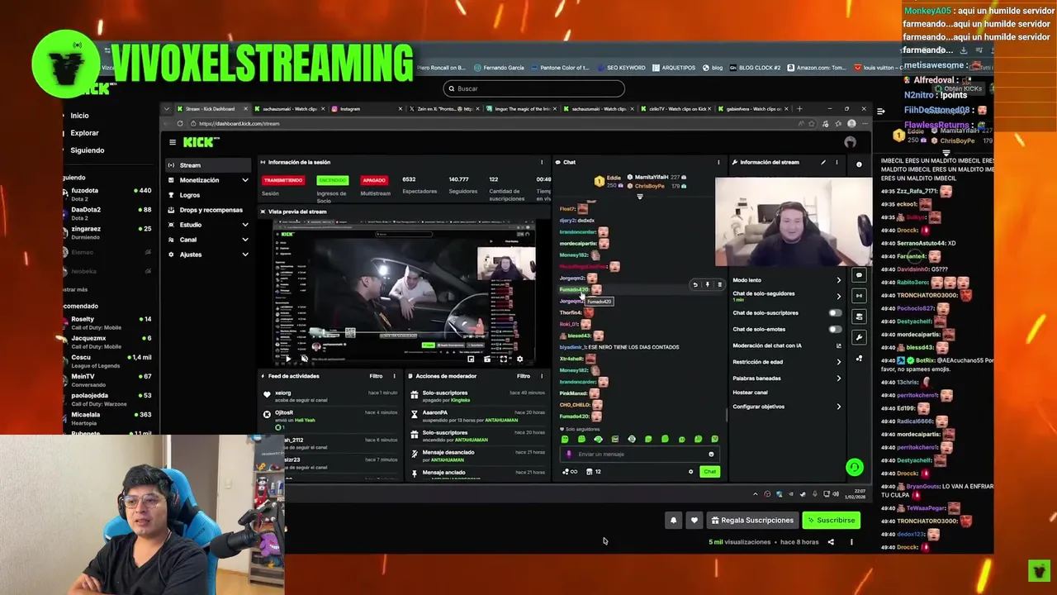Edit stream info with the pencil icon
This screenshot has width=1057, height=595.
click(822, 162)
